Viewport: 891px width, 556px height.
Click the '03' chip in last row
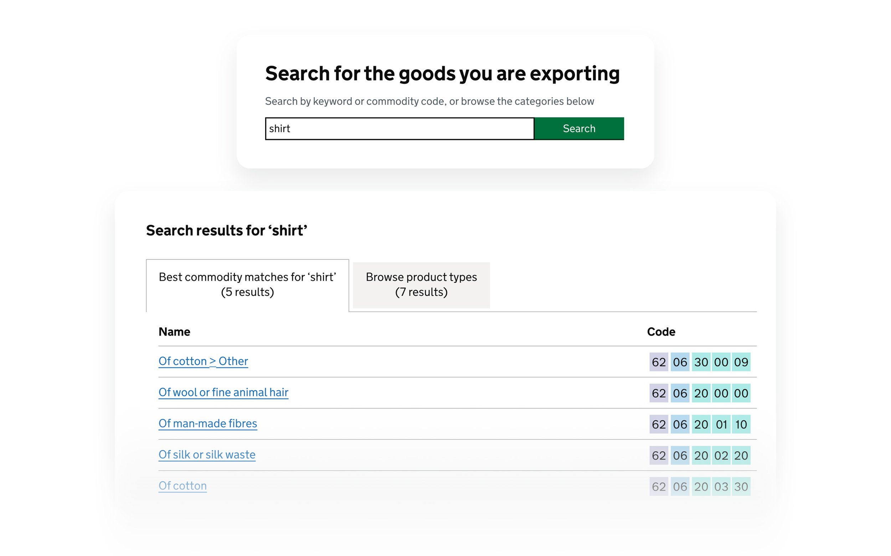(721, 487)
